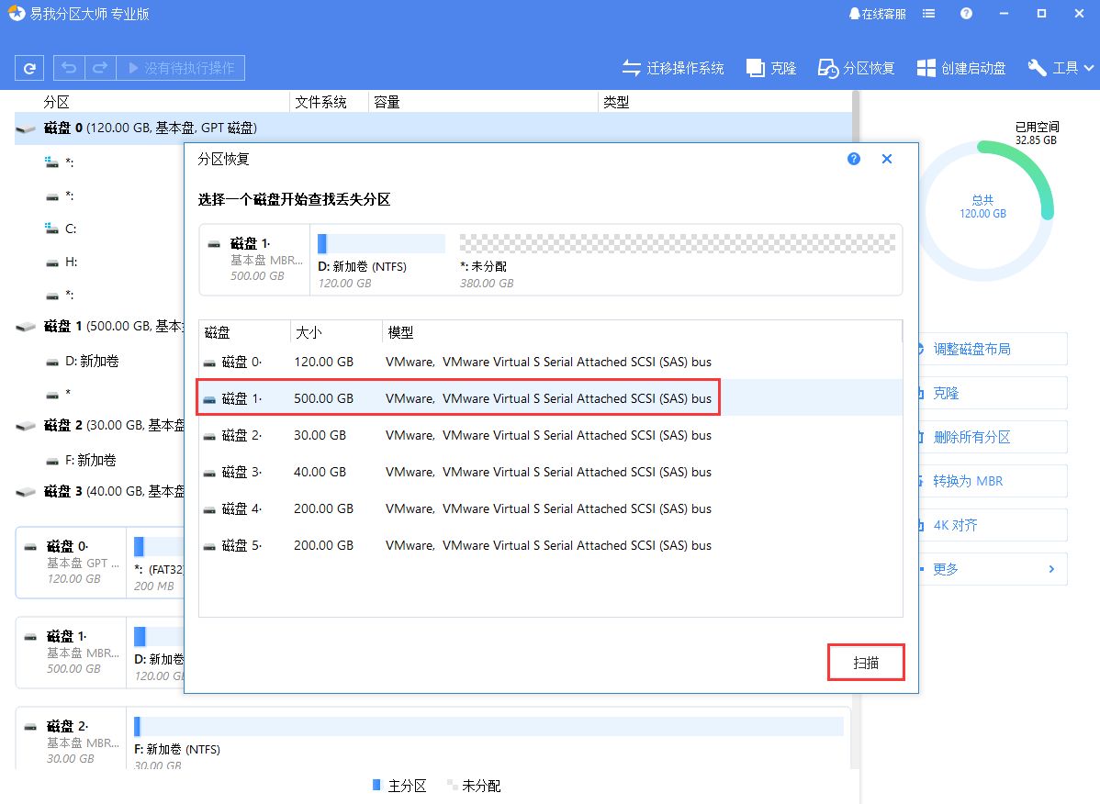Click Adjust disk layout (调整磁盘布局) option
The width and height of the screenshot is (1100, 804).
(x=993, y=349)
